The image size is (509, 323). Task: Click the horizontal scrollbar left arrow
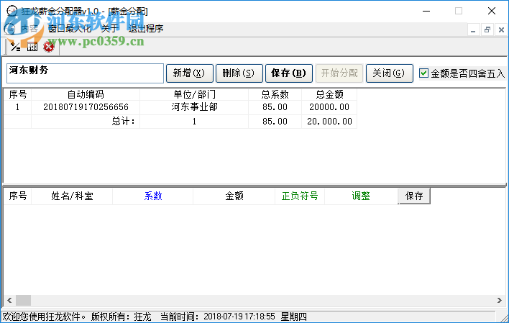(9, 300)
